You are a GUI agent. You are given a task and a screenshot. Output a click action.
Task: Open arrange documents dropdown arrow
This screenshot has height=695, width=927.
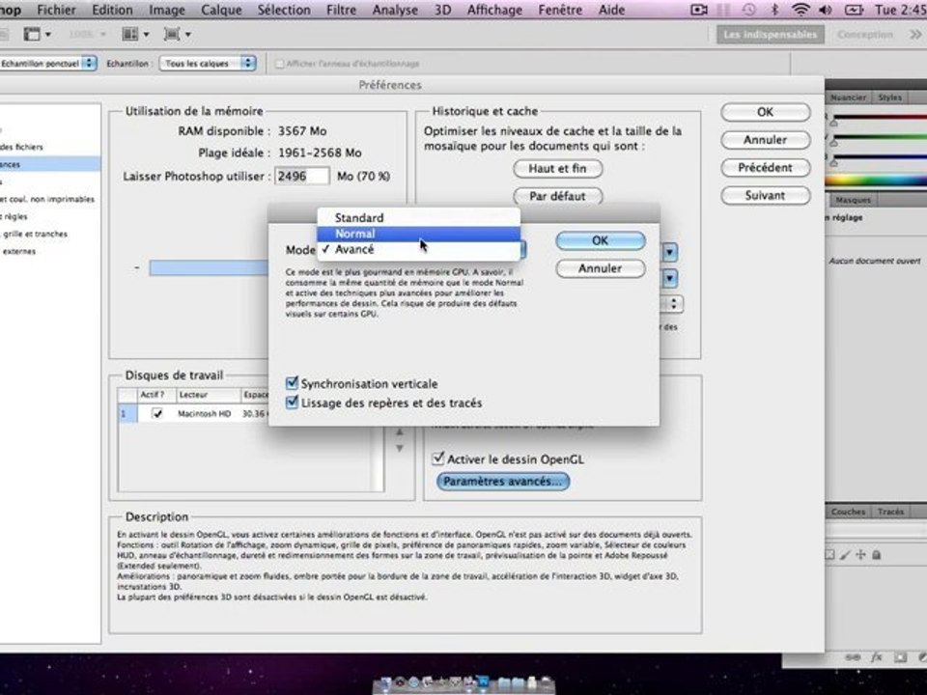click(146, 35)
